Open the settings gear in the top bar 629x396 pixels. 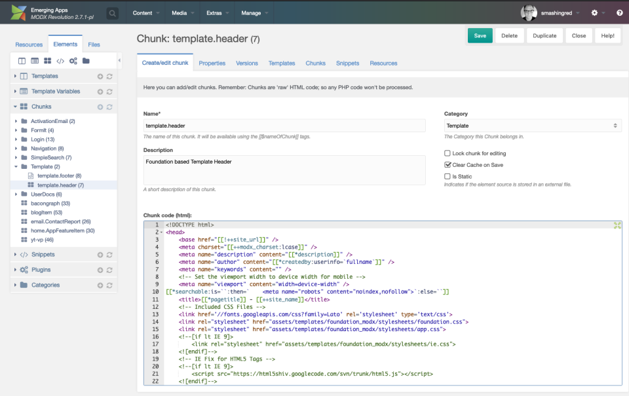click(594, 12)
